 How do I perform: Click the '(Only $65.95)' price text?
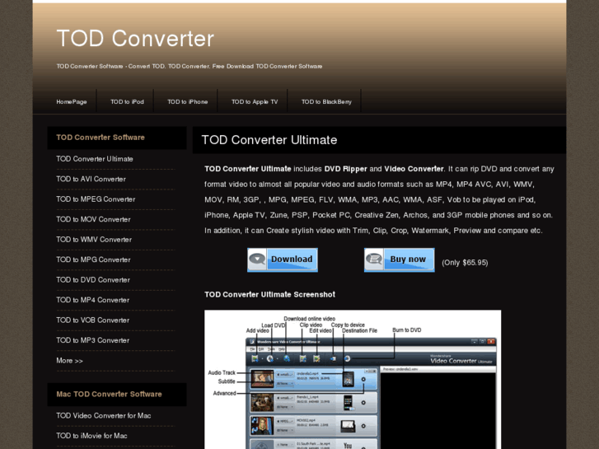[x=465, y=263]
